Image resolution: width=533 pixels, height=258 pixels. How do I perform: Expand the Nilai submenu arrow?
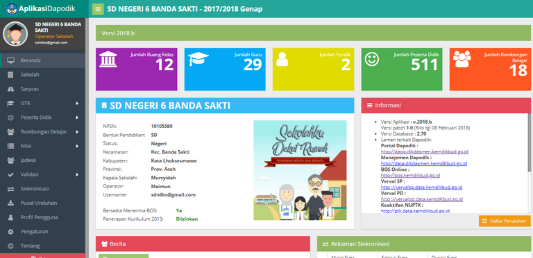point(77,146)
